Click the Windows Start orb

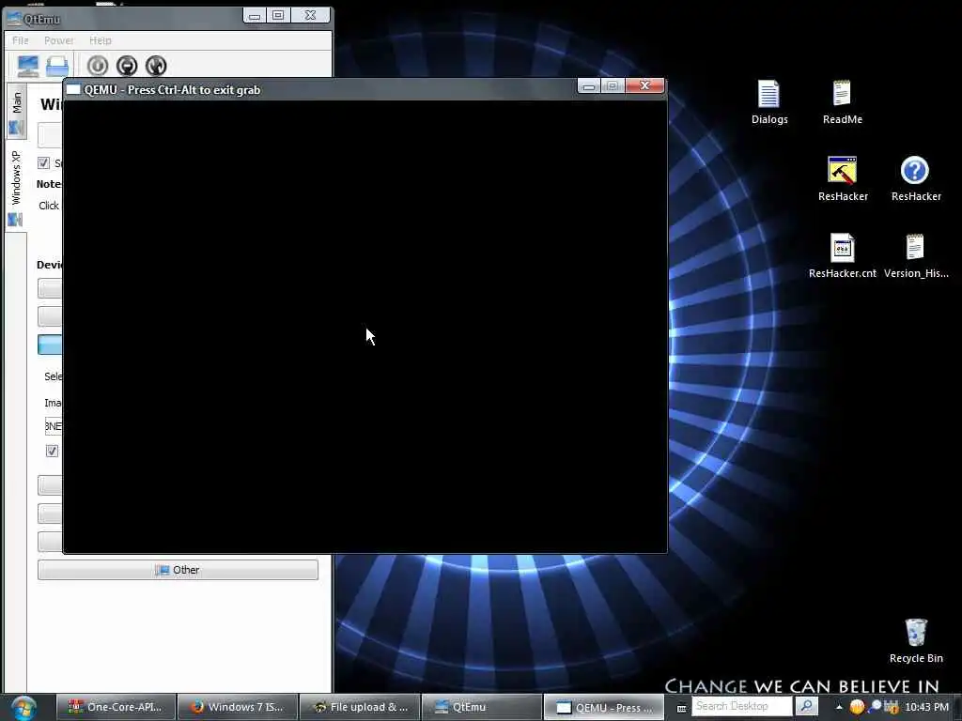pyautogui.click(x=23, y=708)
